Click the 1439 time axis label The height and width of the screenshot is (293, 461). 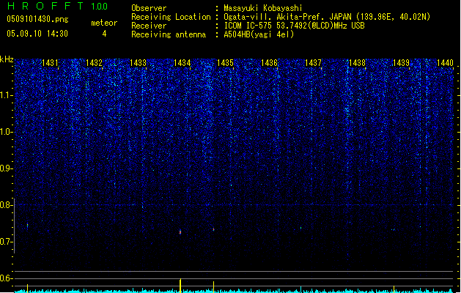401,63
